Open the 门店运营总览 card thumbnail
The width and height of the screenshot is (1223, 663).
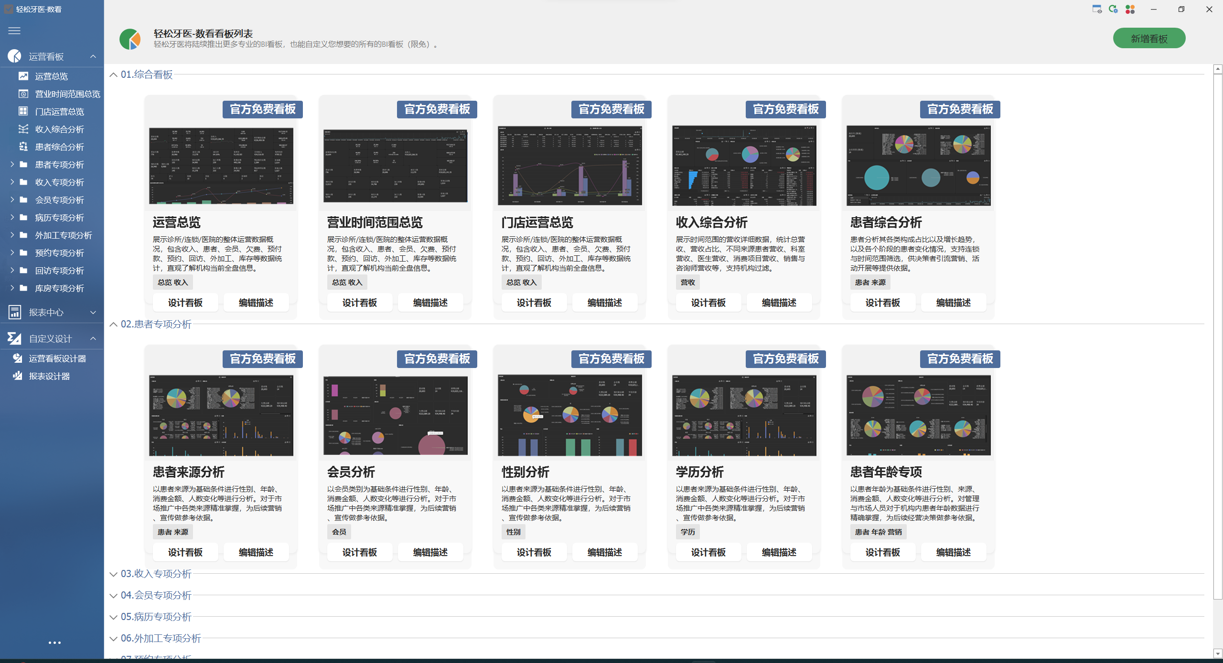tap(570, 166)
